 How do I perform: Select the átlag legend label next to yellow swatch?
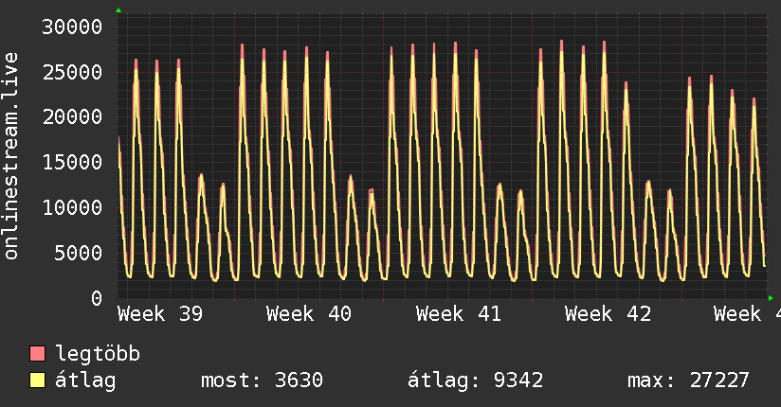pos(85,380)
